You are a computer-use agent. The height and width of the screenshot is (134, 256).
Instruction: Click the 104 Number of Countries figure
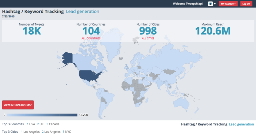(x=91, y=31)
